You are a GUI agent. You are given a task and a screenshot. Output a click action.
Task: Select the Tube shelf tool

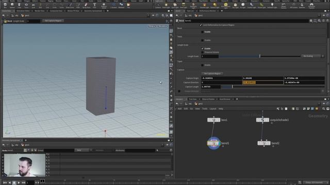tap(19, 5)
